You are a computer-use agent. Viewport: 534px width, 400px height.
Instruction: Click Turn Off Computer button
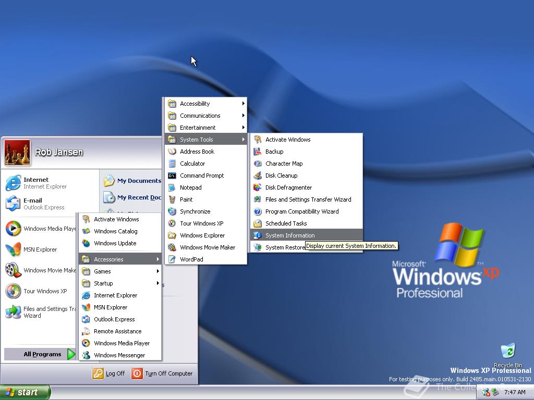(x=162, y=373)
